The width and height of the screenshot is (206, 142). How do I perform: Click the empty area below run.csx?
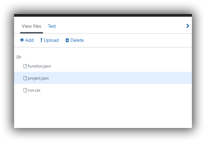103,111
